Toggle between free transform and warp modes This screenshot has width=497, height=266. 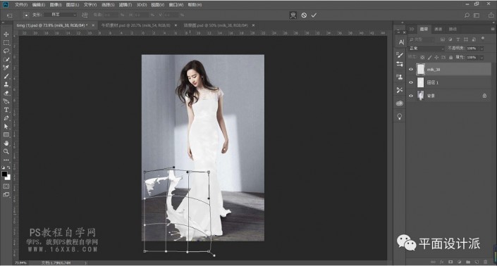tap(293, 15)
